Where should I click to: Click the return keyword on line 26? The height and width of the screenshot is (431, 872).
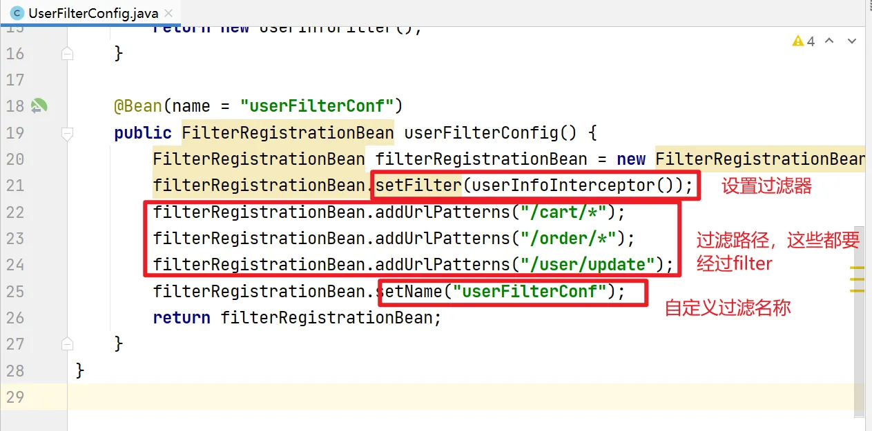182,317
